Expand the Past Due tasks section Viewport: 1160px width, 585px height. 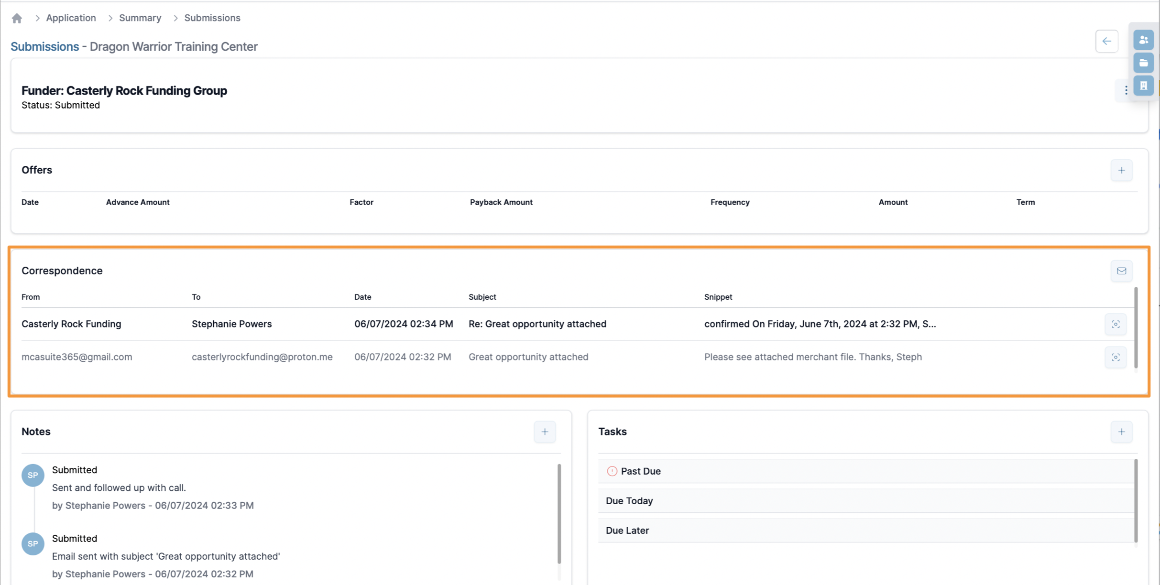point(640,471)
